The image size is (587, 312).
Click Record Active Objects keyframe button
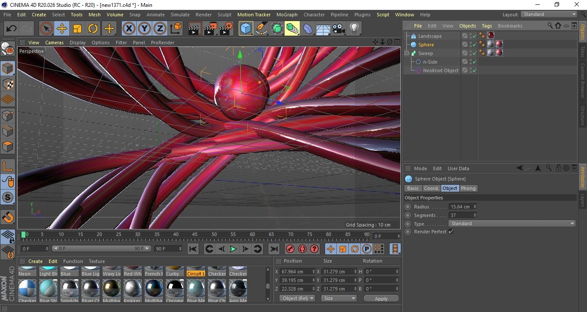tap(290, 249)
